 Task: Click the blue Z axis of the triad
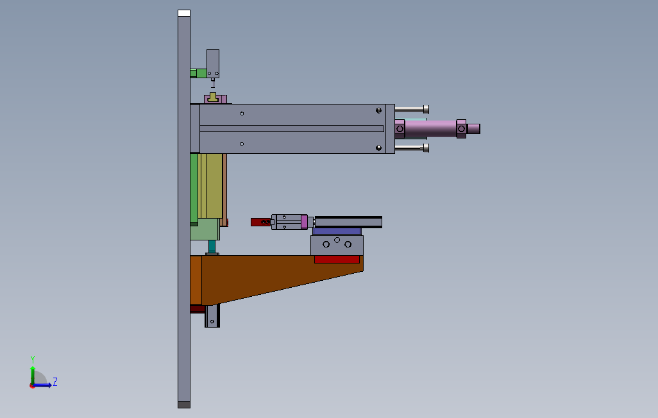click(x=42, y=385)
